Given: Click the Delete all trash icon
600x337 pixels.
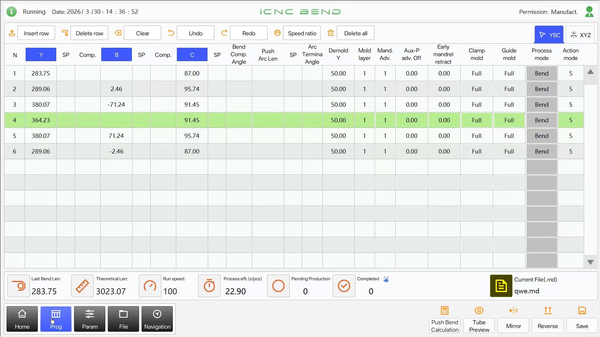Looking at the screenshot, I should click(331, 33).
